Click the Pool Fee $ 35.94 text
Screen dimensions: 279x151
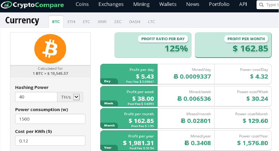(x=142, y=148)
